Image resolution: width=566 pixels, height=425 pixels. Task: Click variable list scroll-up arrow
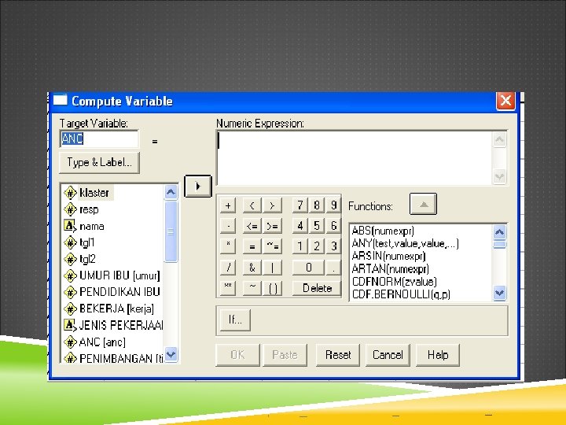pyautogui.click(x=171, y=192)
